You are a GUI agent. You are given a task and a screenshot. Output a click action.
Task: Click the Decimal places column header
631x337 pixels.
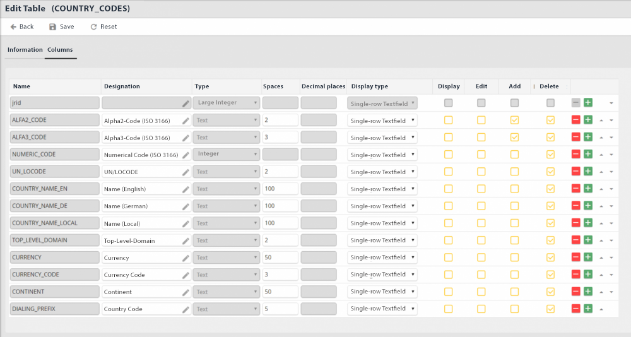(323, 86)
